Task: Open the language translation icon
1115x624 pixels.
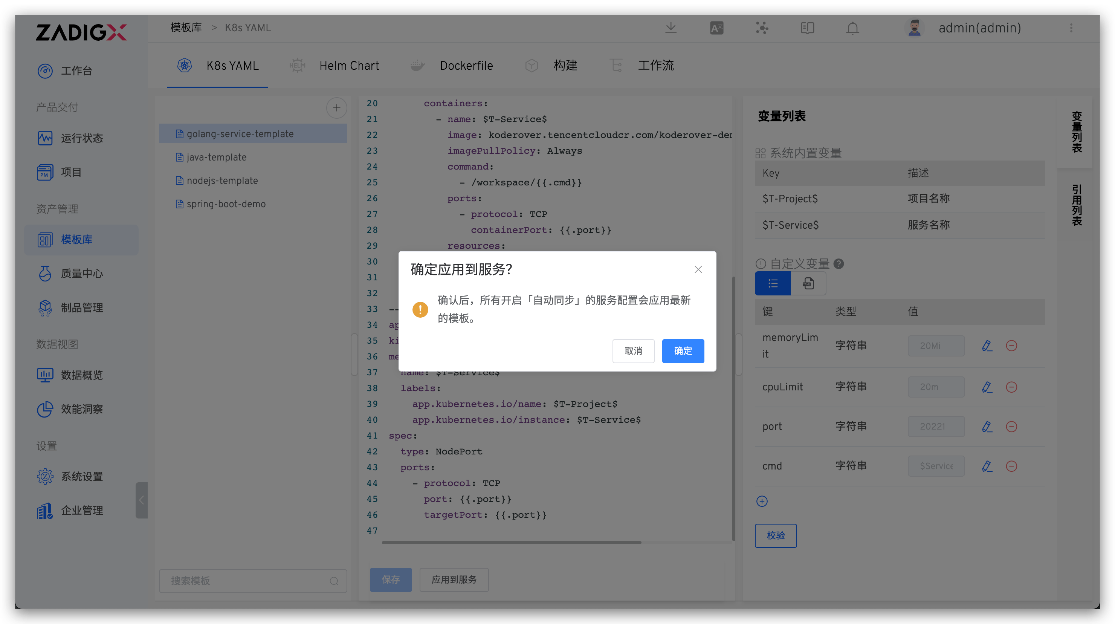Action: (716, 28)
